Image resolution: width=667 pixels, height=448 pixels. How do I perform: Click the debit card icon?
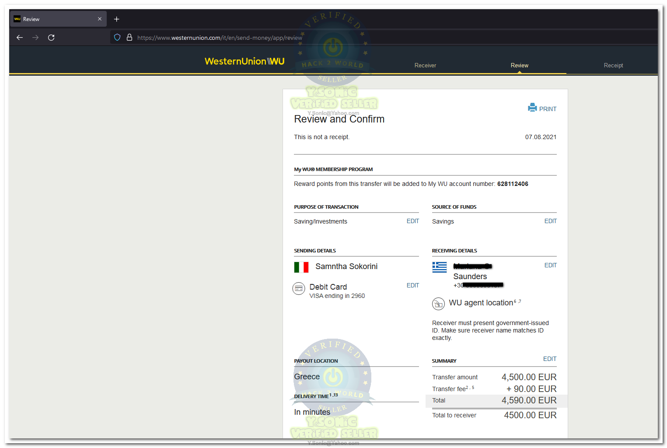[299, 289]
